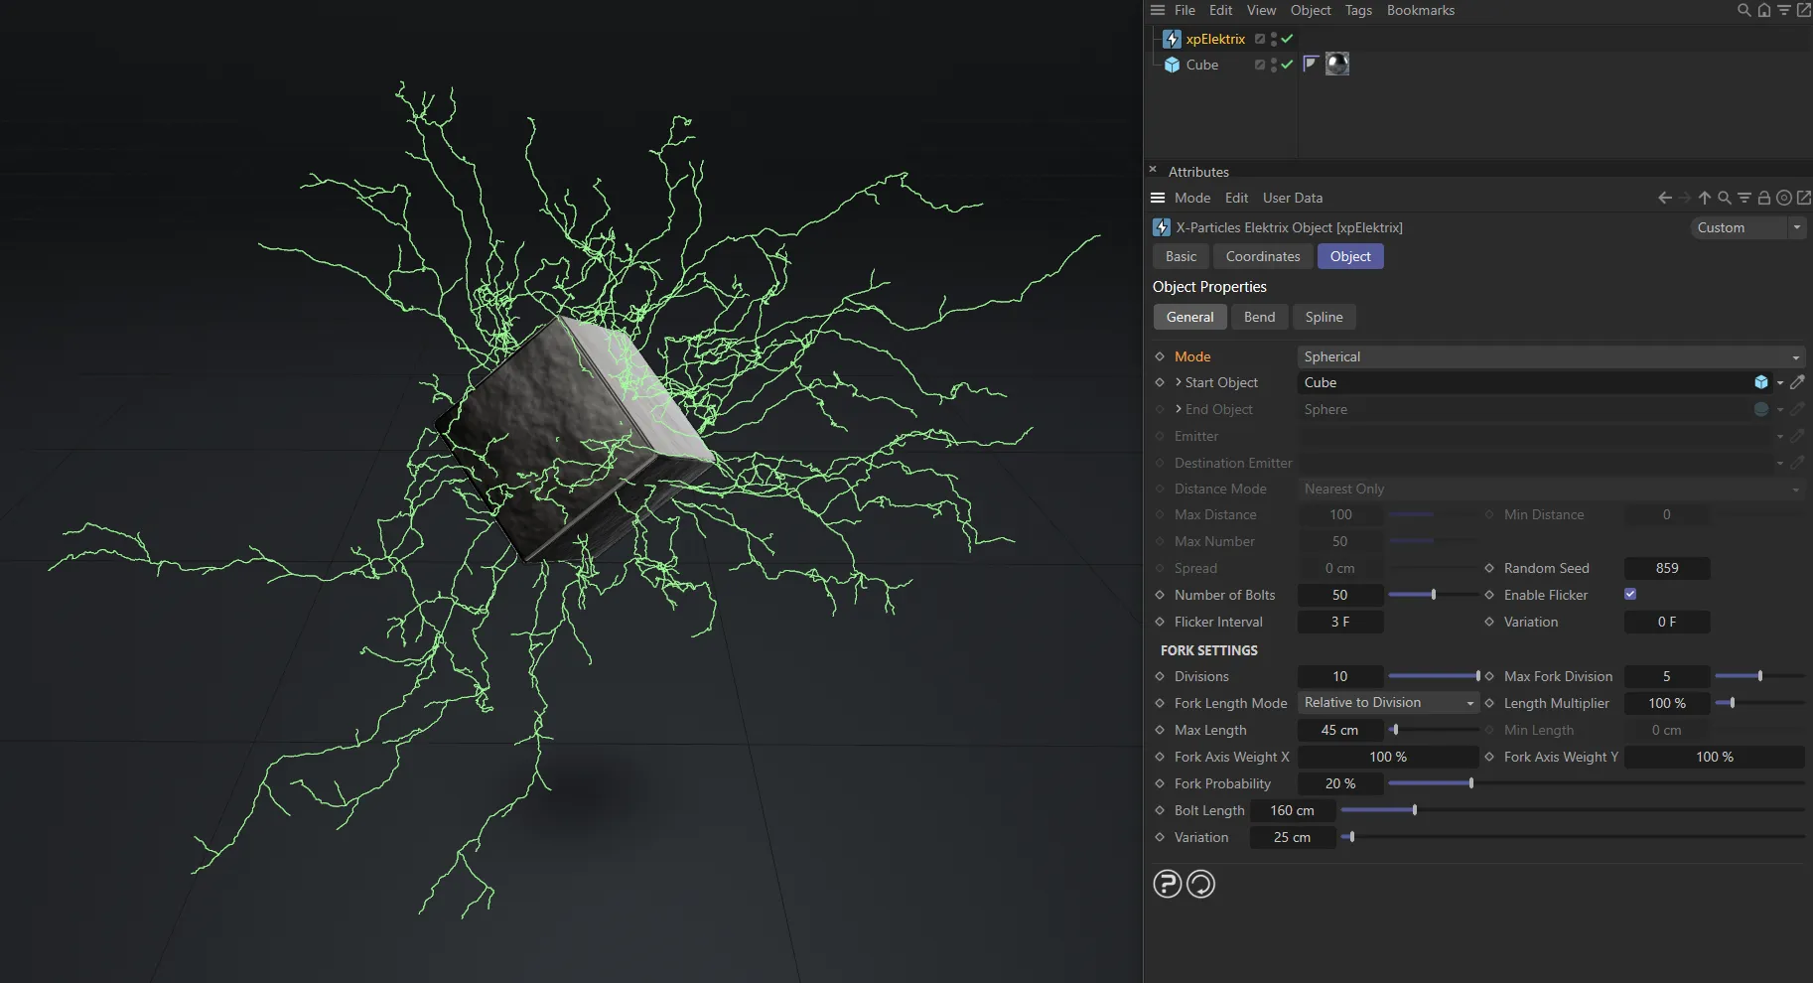Click the Fork Probability slider

[x=1470, y=783]
